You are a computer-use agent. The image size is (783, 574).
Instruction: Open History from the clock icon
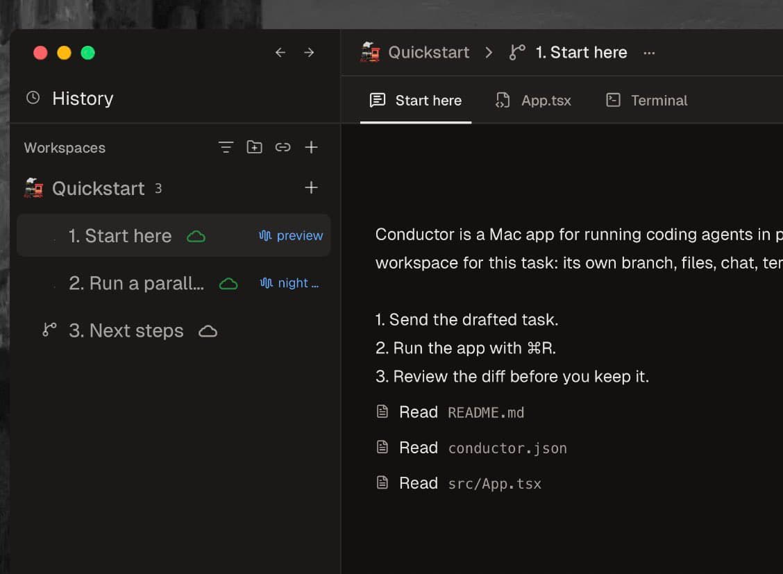pyautogui.click(x=33, y=98)
